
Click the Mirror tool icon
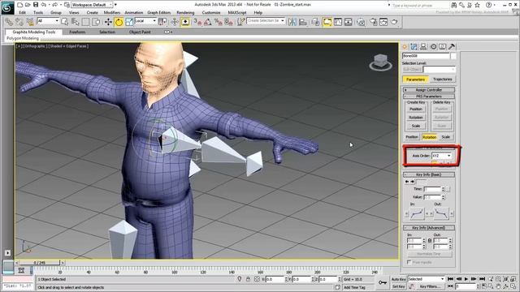click(x=292, y=22)
